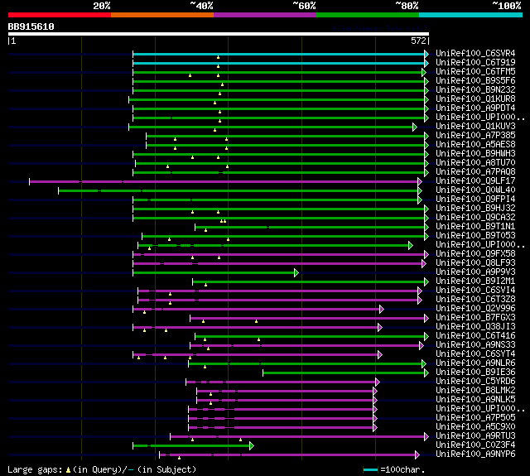Click the query end position 572
The width and height of the screenshot is (530, 476).
(x=418, y=41)
